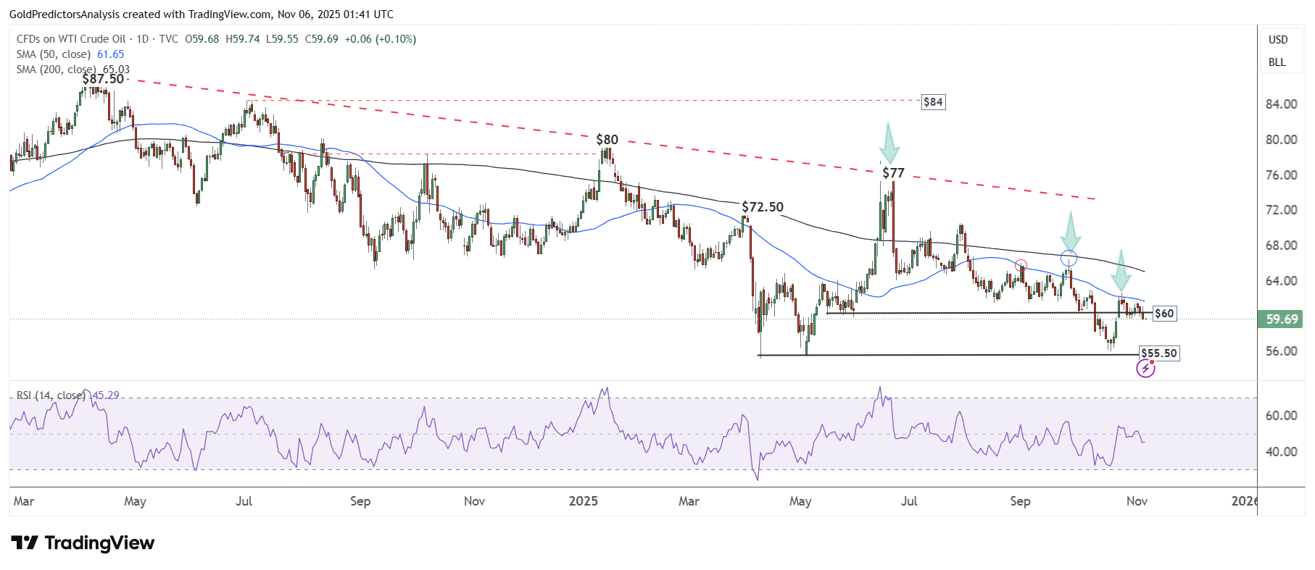1315x570 pixels.
Task: Click the $84 resistance level label
Action: [933, 102]
